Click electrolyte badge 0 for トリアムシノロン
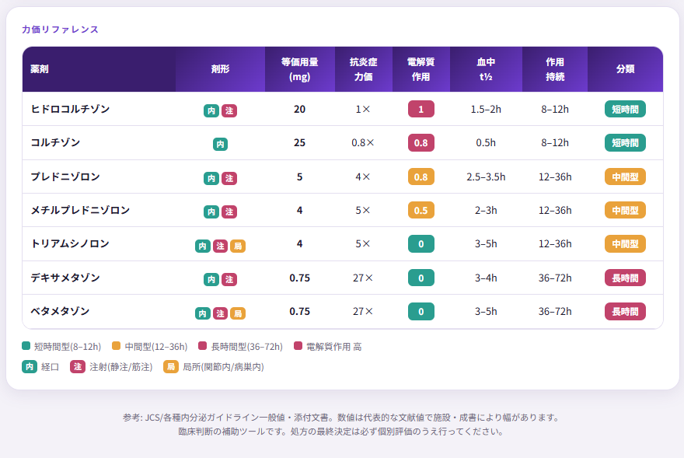 [x=421, y=244]
